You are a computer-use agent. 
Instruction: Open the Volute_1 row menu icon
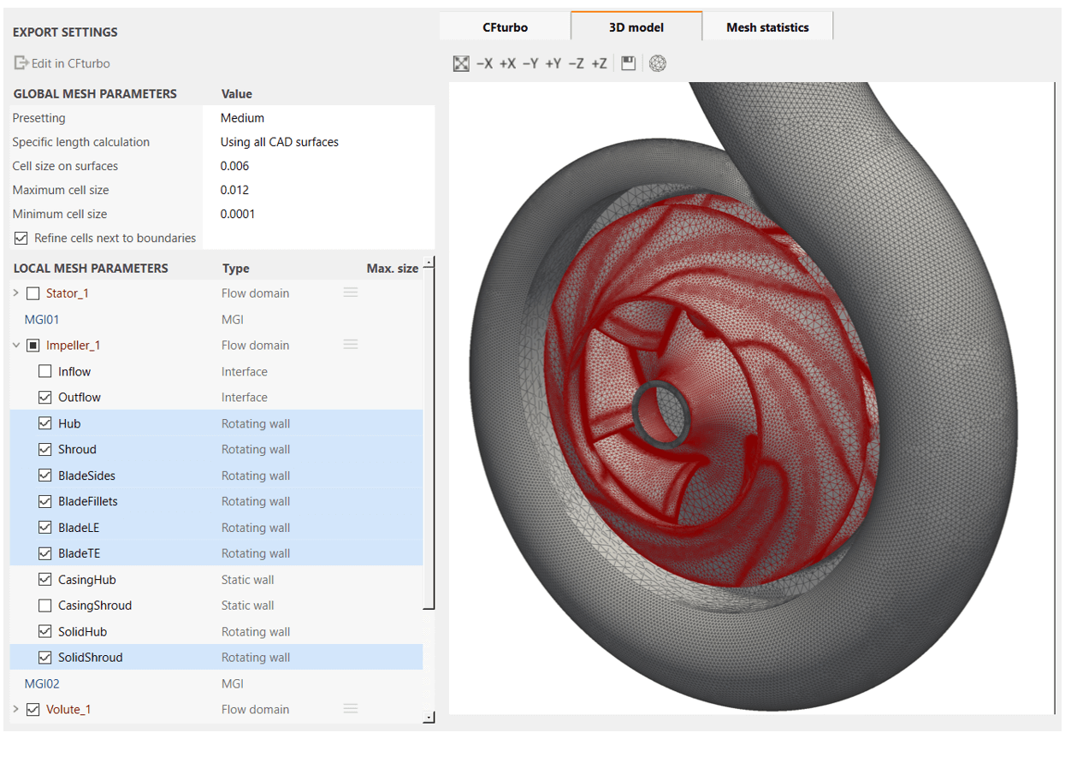350,709
